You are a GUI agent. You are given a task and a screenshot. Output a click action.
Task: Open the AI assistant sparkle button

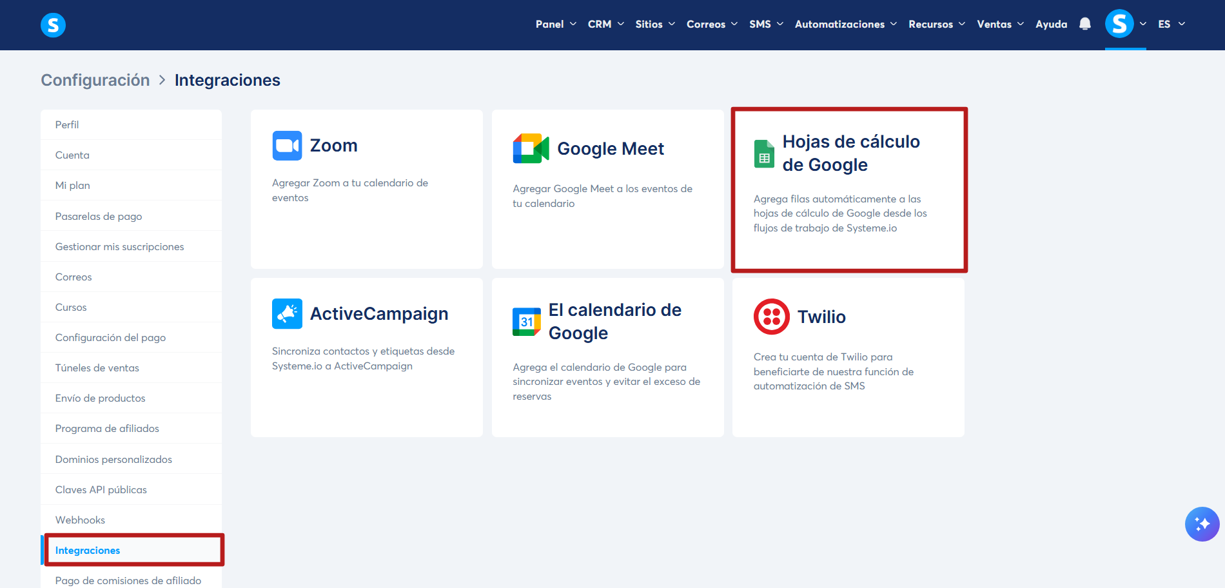tap(1202, 524)
